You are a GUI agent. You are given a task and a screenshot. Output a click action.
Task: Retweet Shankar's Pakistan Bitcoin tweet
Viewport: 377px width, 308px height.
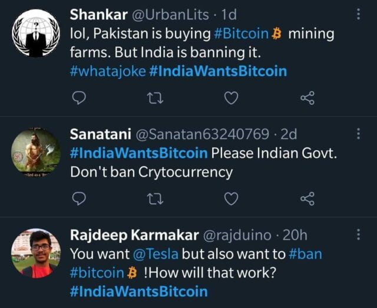pos(154,98)
